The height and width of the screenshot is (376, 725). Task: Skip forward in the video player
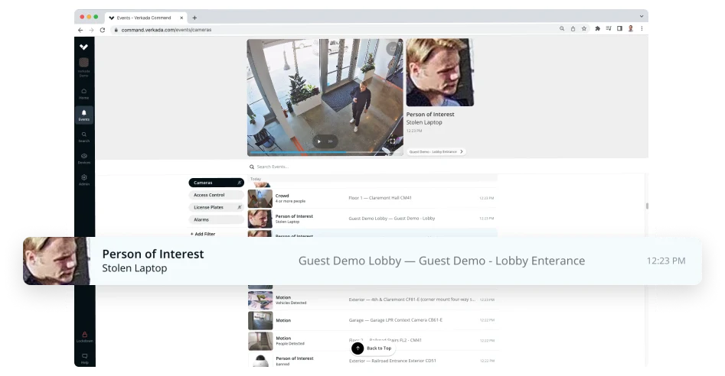click(x=330, y=141)
